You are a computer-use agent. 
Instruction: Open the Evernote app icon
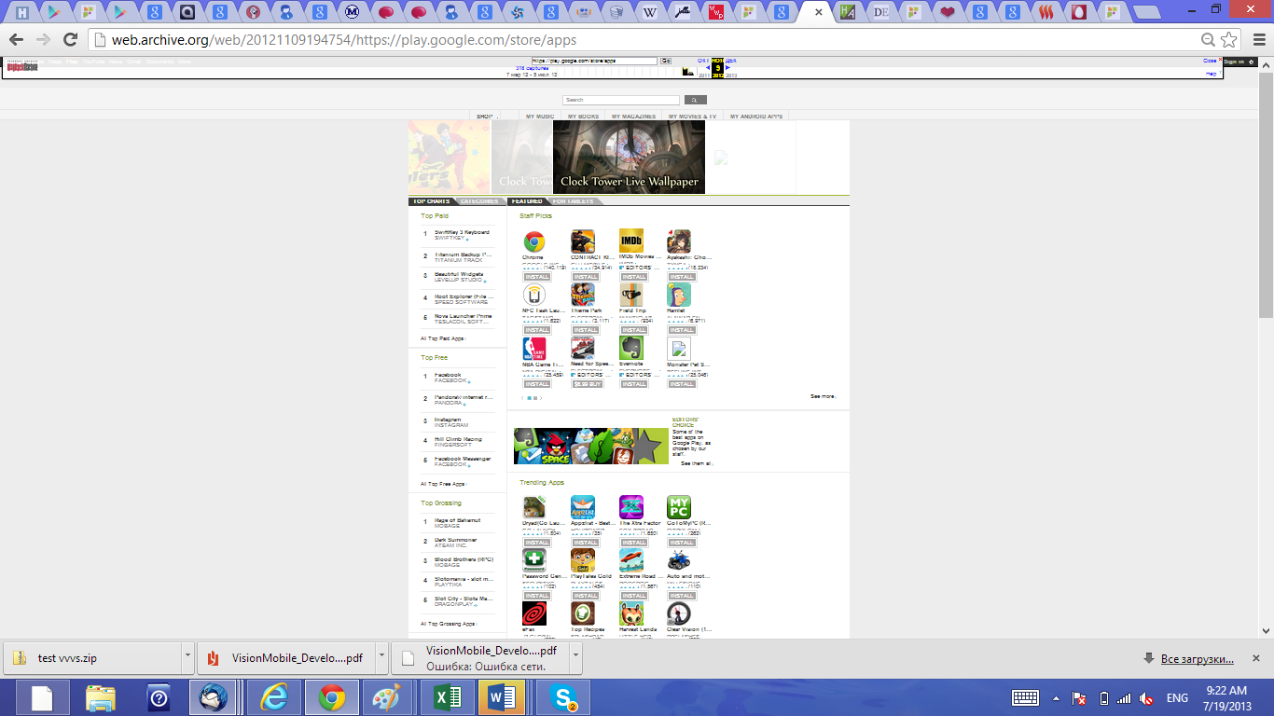point(631,349)
